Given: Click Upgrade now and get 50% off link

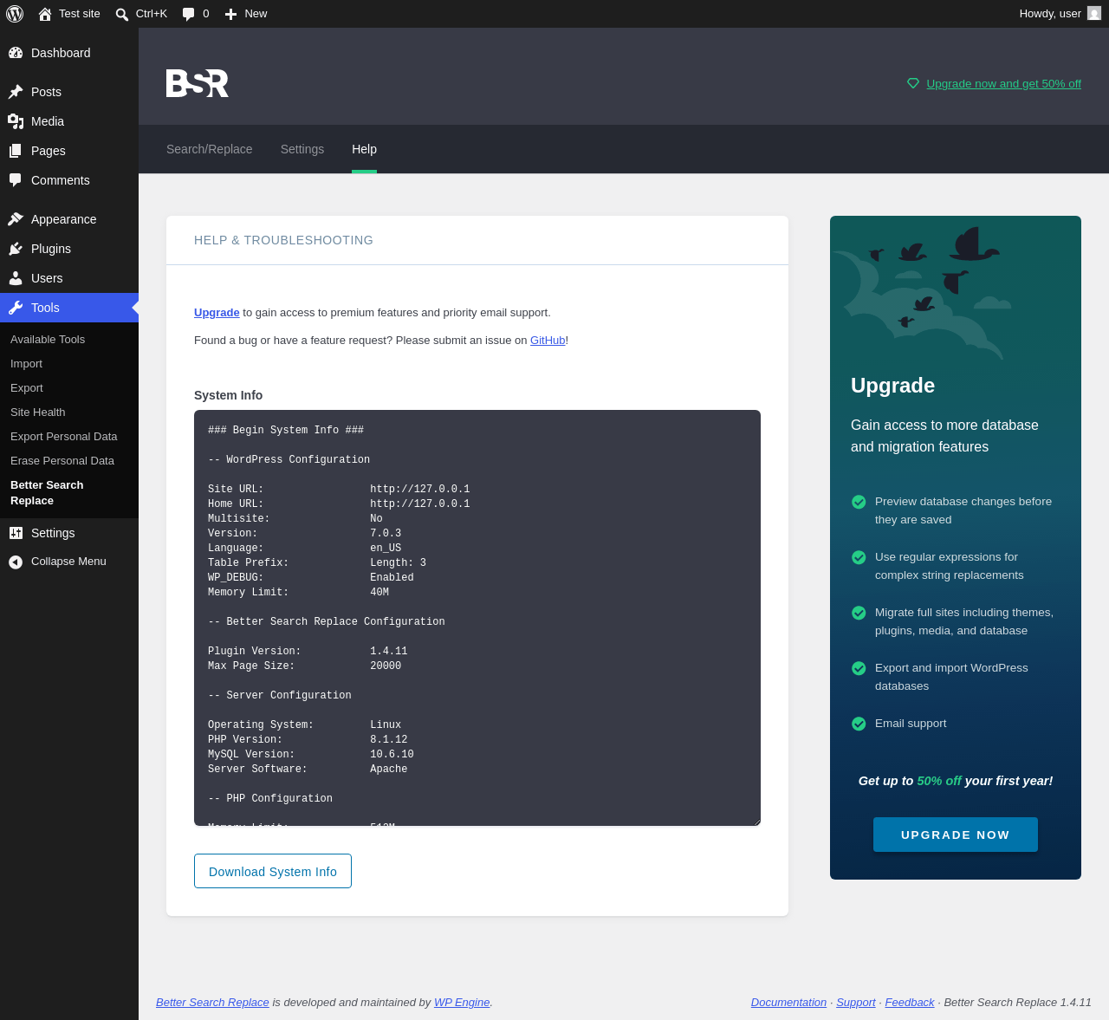Looking at the screenshot, I should tap(1003, 84).
